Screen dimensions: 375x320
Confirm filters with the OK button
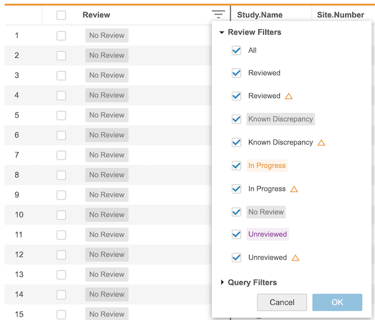(x=337, y=302)
